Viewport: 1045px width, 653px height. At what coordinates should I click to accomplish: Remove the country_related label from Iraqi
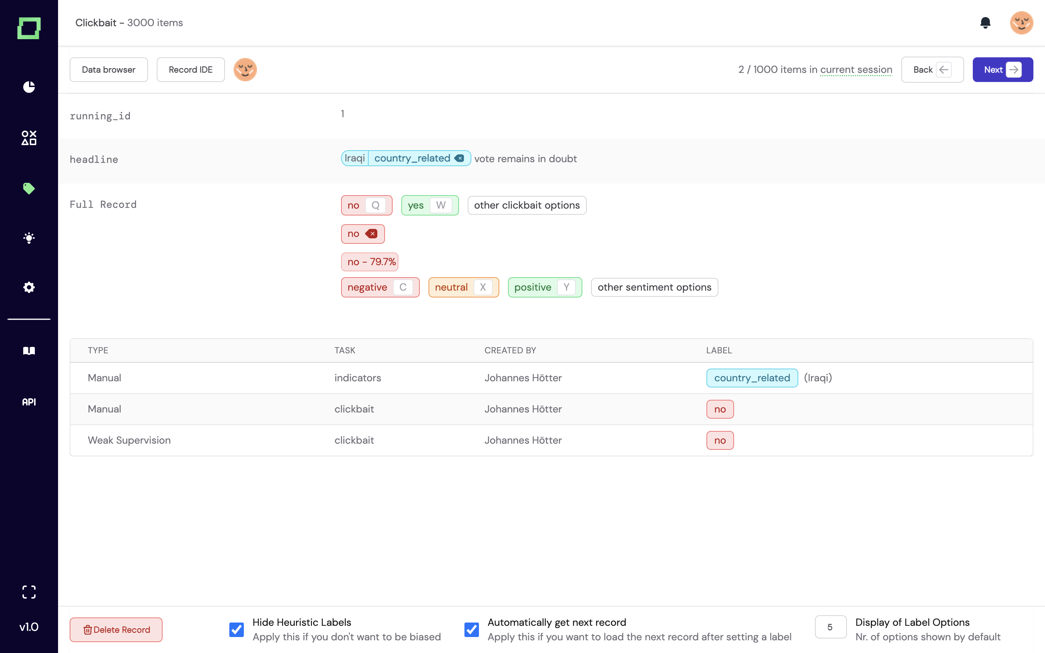click(x=459, y=159)
